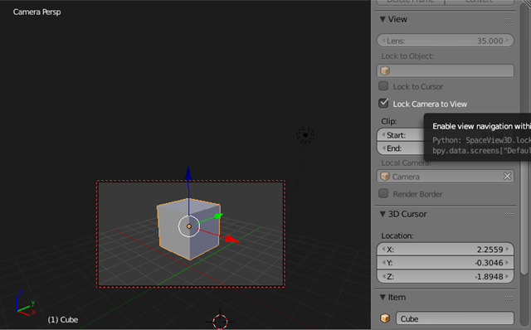Click 3D Cursor Z location field

(x=446, y=277)
